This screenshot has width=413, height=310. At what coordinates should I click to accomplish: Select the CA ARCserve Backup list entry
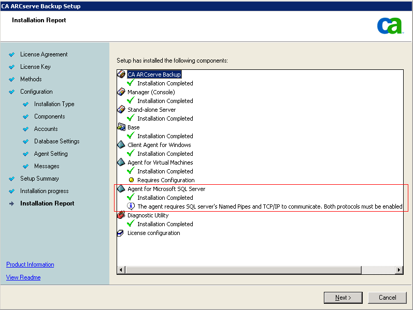pos(154,75)
